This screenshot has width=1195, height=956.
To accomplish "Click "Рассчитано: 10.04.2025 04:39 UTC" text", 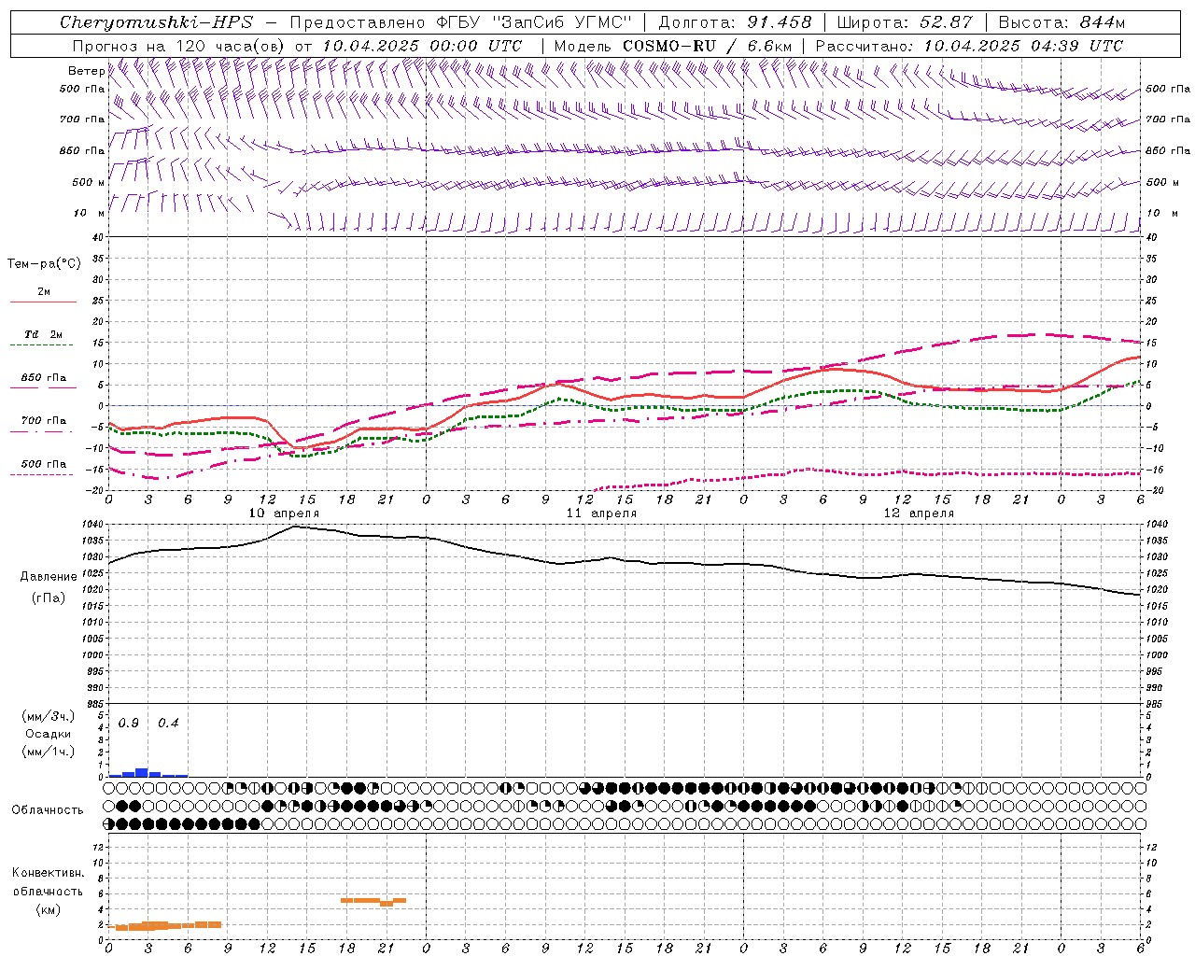I will (969, 46).
